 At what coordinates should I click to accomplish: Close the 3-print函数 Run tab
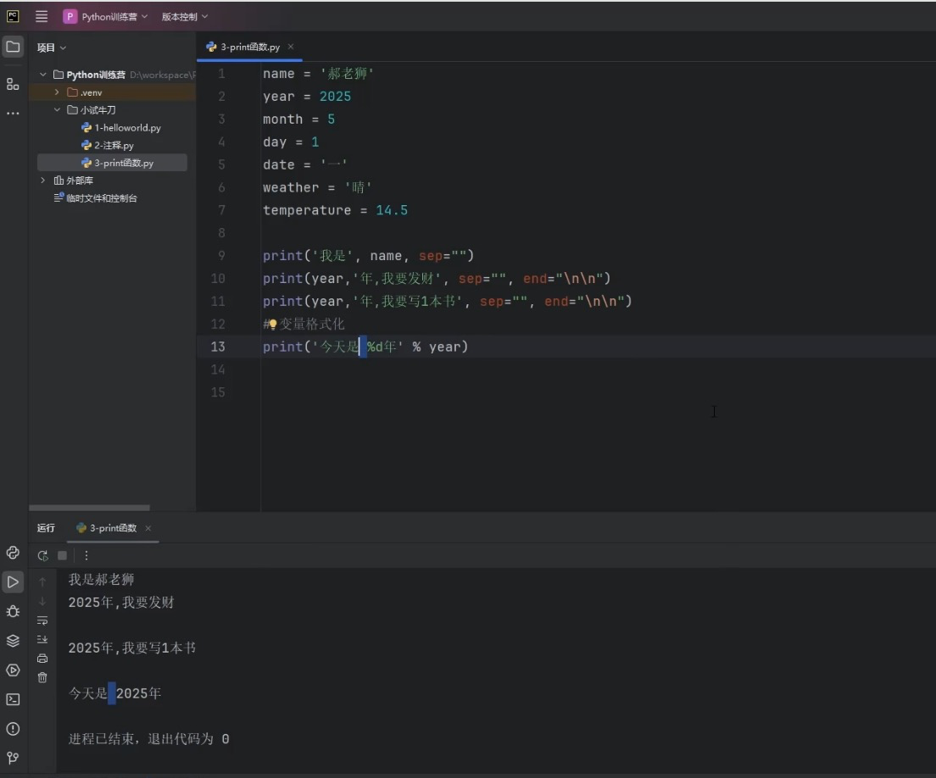pyautogui.click(x=148, y=528)
